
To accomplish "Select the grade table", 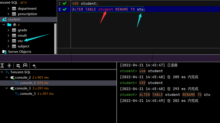I will pos(23,30).
